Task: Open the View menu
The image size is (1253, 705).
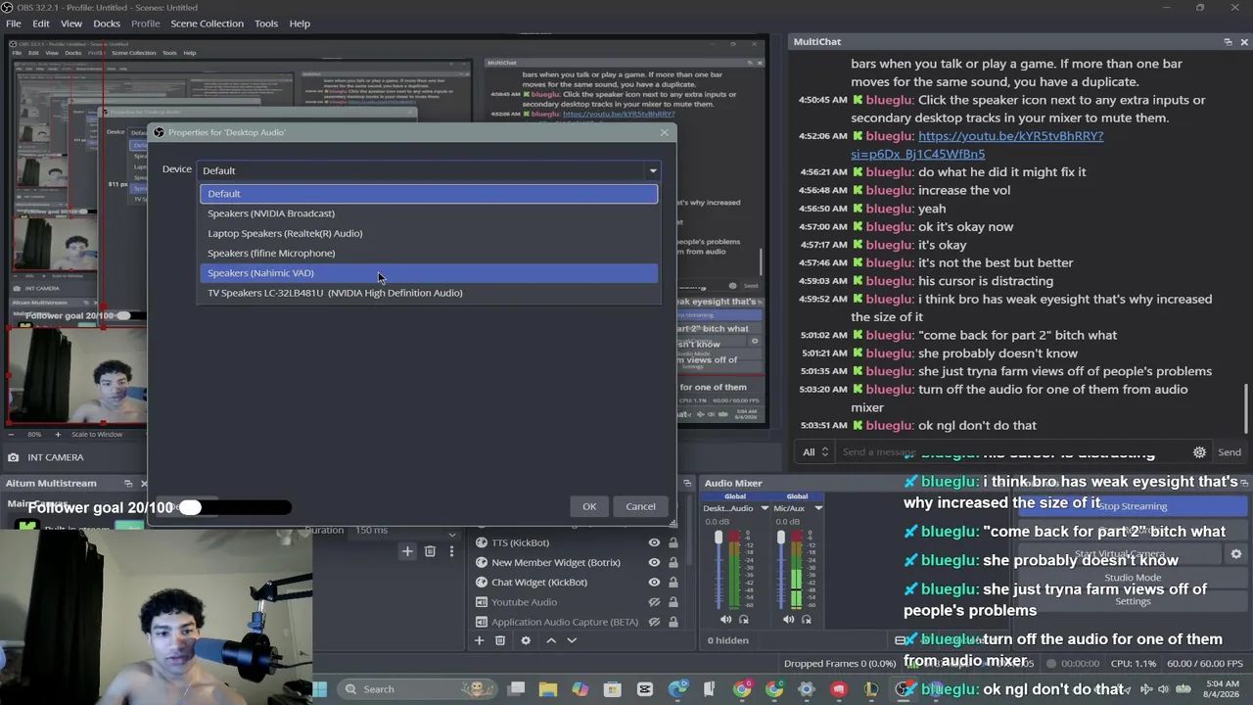Action: coord(71,23)
